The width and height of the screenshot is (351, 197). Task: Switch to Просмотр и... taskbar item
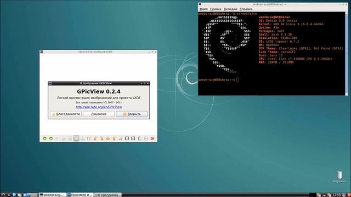coord(80,195)
